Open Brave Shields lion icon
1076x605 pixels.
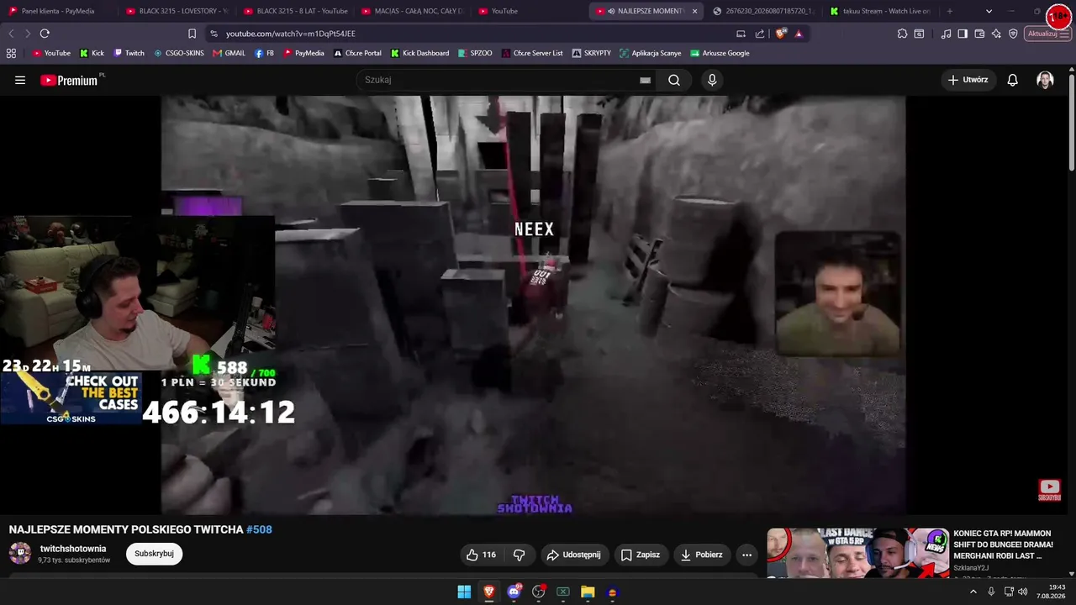click(x=781, y=34)
